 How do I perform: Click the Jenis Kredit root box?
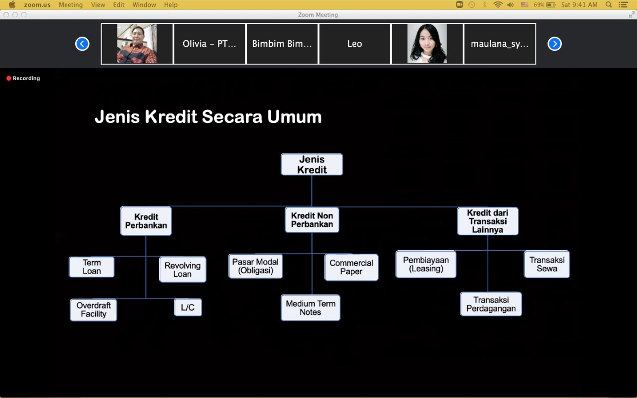[312, 164]
